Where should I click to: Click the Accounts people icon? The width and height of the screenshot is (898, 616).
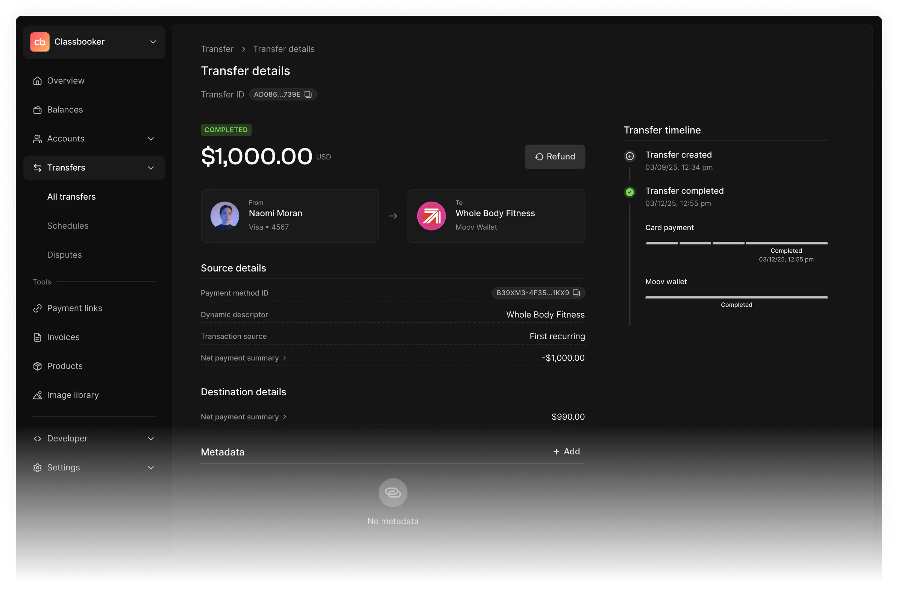click(x=38, y=139)
